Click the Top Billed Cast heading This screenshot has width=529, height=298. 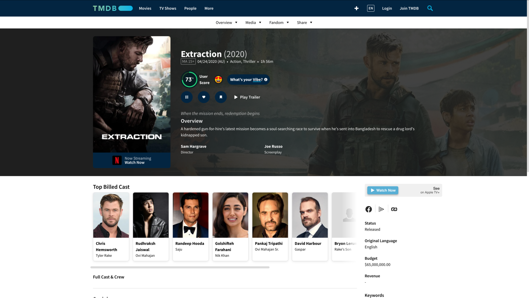(111, 187)
